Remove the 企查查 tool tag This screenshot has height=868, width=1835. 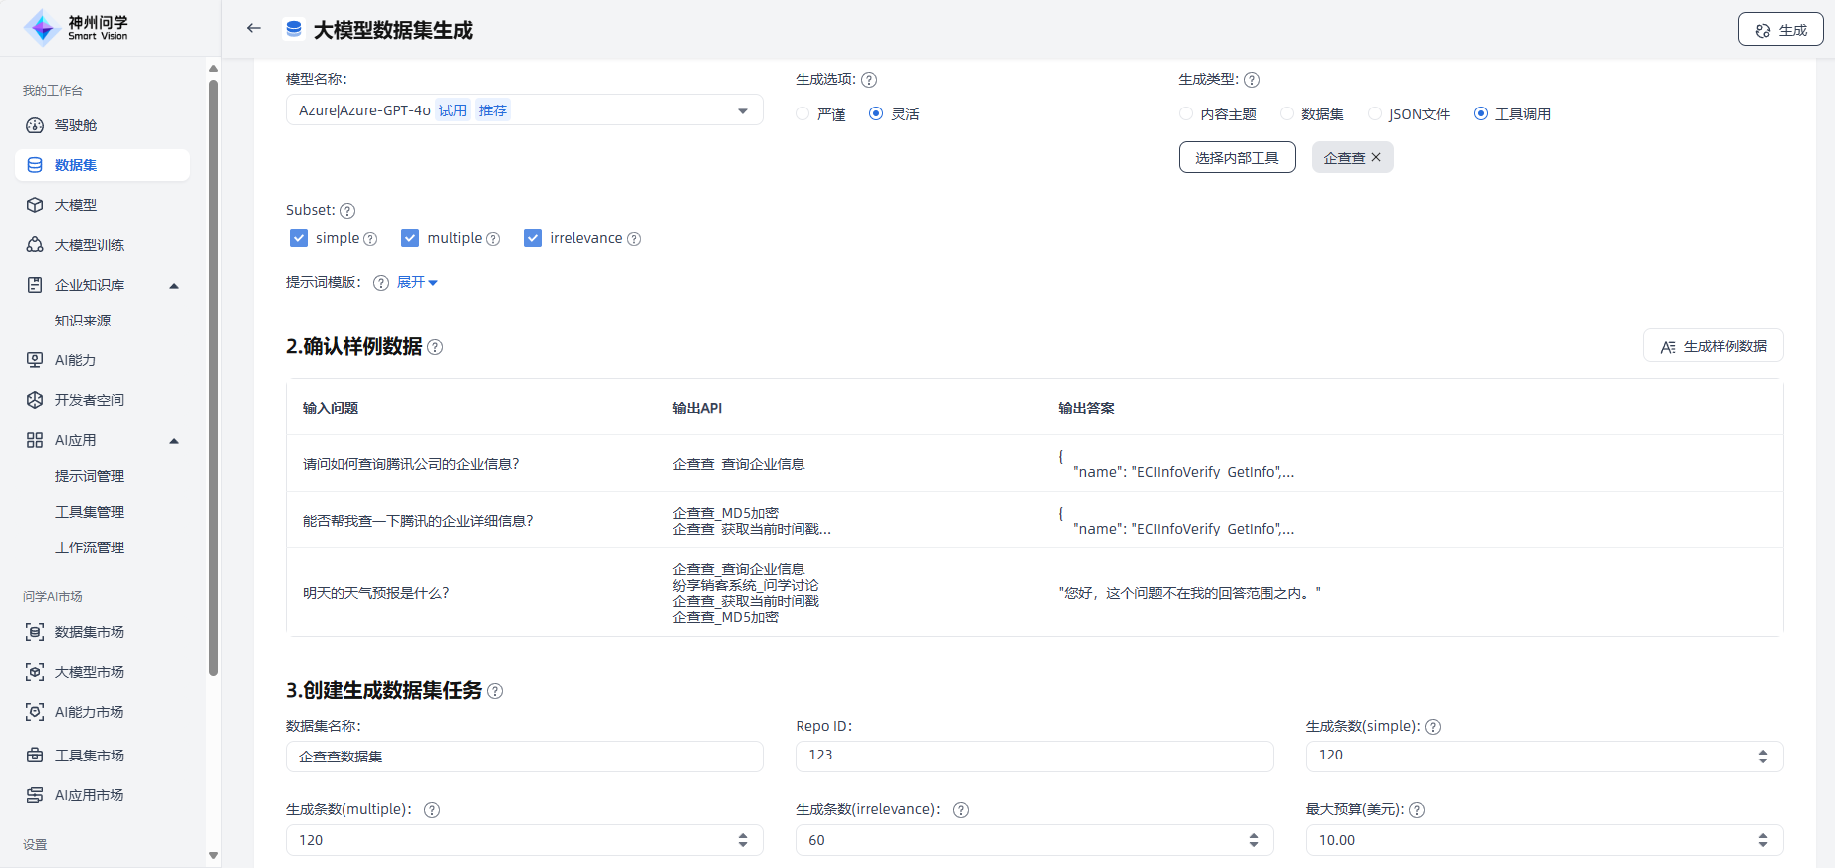[x=1376, y=157]
